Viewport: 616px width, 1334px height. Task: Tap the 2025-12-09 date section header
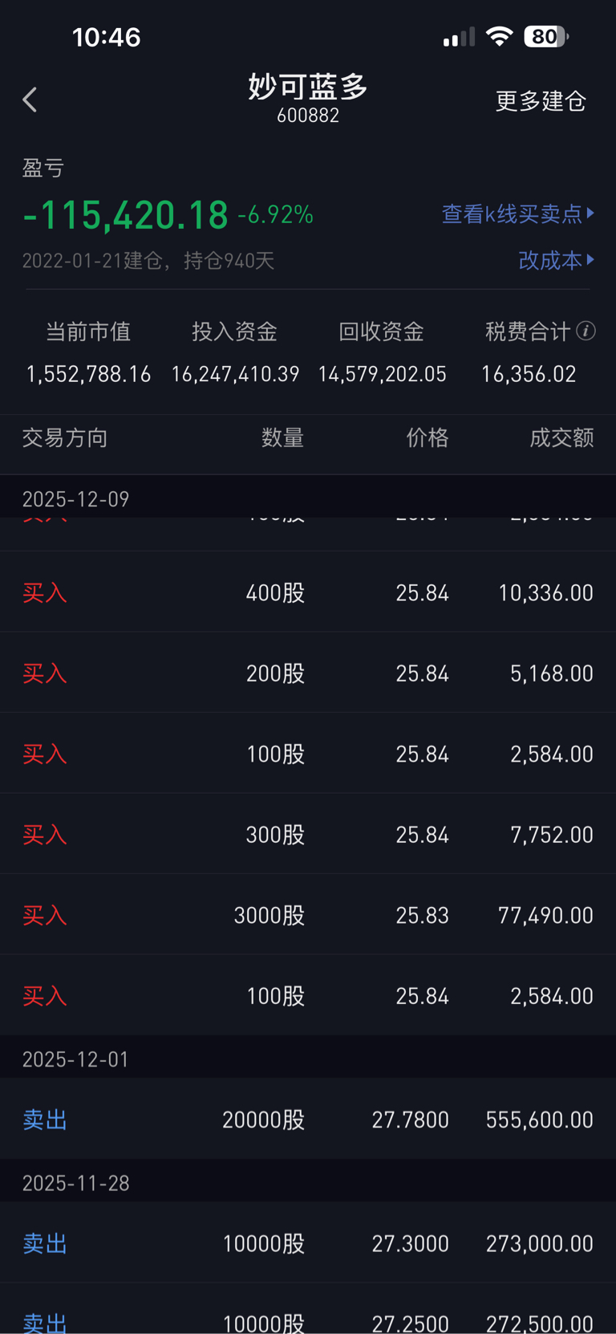pos(76,498)
